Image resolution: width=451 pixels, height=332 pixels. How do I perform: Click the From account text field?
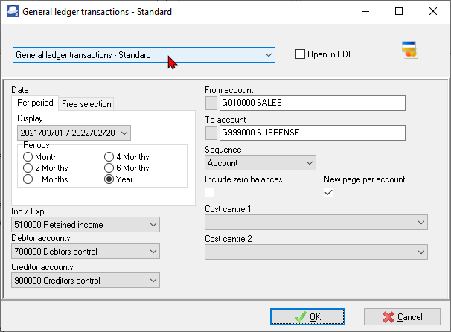[310, 103]
